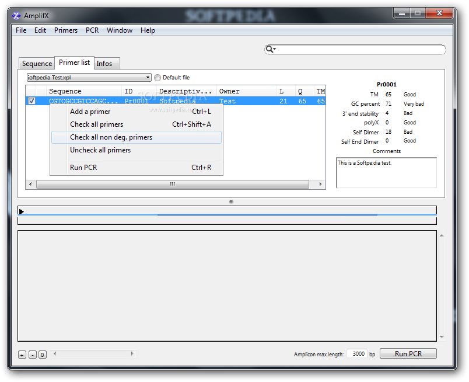Image resolution: width=469 pixels, height=382 pixels.
Task: Open the PCR menu
Action: pyautogui.click(x=92, y=30)
